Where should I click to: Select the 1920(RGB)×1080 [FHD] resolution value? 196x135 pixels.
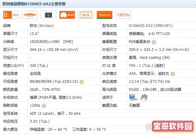pyautogui.click(x=51, y=41)
